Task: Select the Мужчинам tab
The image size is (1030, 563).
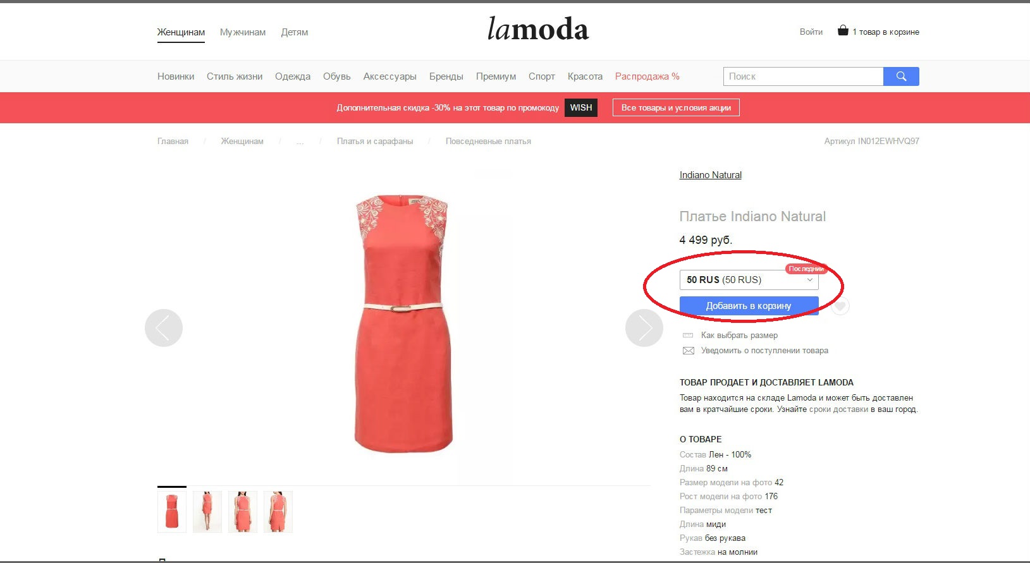Action: coord(243,32)
